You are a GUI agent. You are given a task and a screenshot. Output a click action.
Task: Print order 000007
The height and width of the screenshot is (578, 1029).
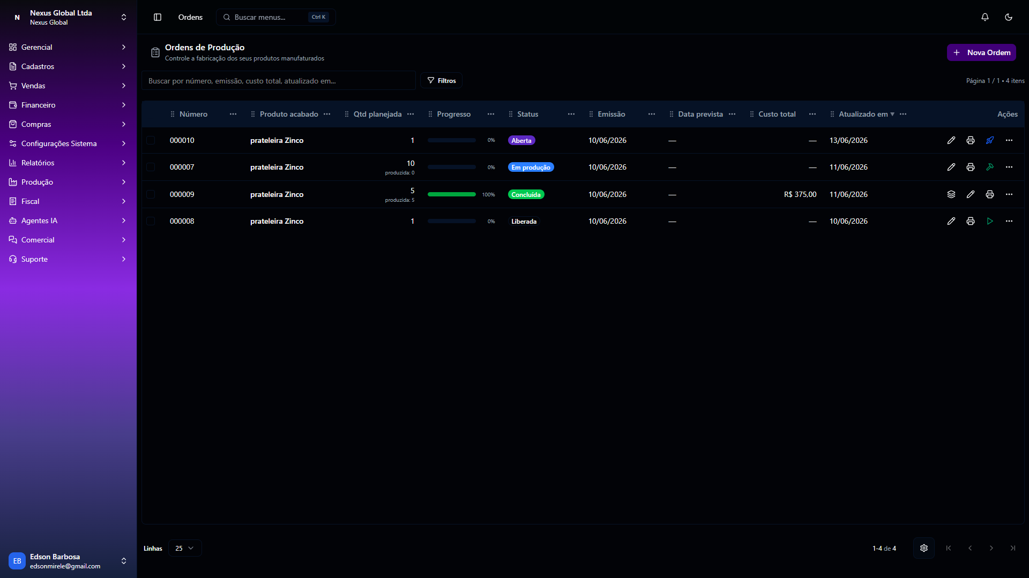(x=971, y=167)
